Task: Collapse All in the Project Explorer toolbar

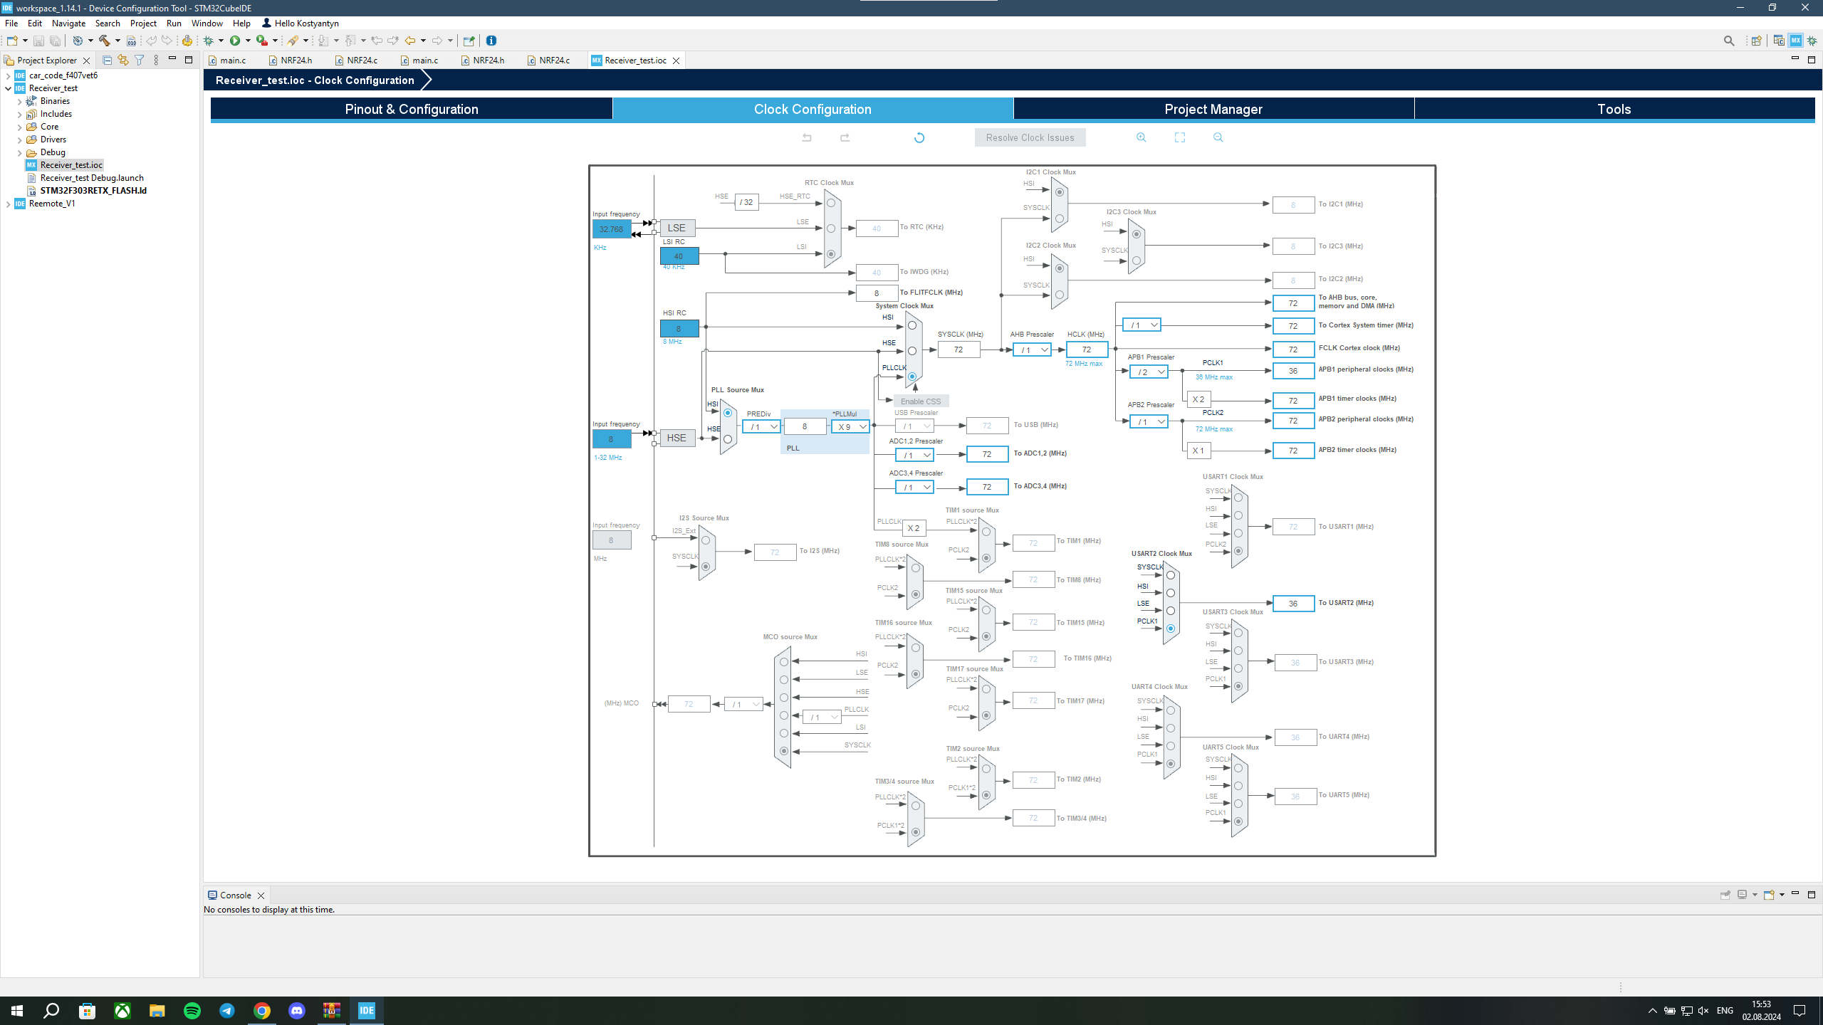Action: tap(108, 60)
